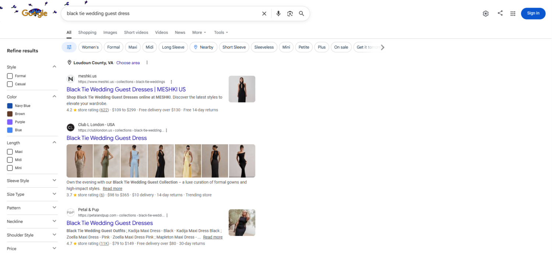
Task: Open the filter sliders chip
Action: point(69,47)
